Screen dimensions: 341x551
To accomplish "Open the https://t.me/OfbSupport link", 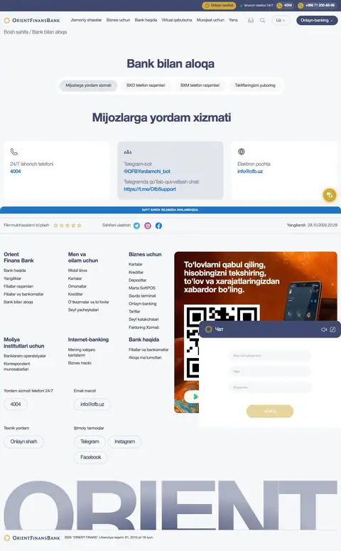I will point(150,189).
